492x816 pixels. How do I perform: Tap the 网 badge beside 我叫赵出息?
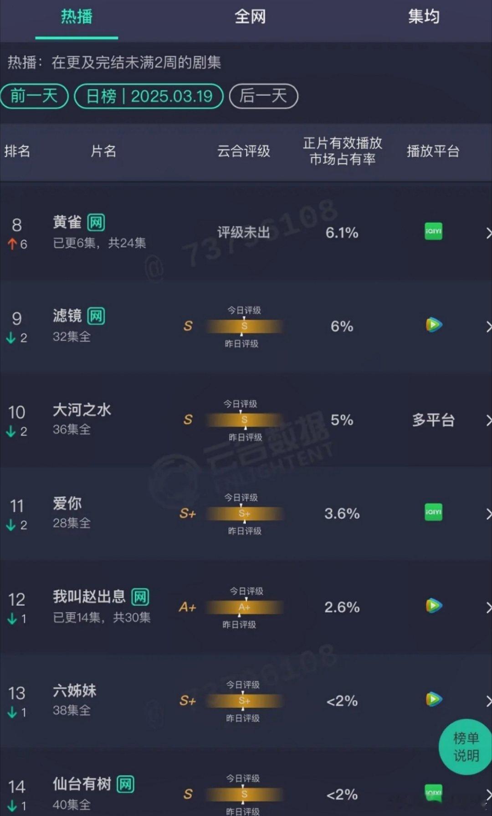(x=140, y=597)
